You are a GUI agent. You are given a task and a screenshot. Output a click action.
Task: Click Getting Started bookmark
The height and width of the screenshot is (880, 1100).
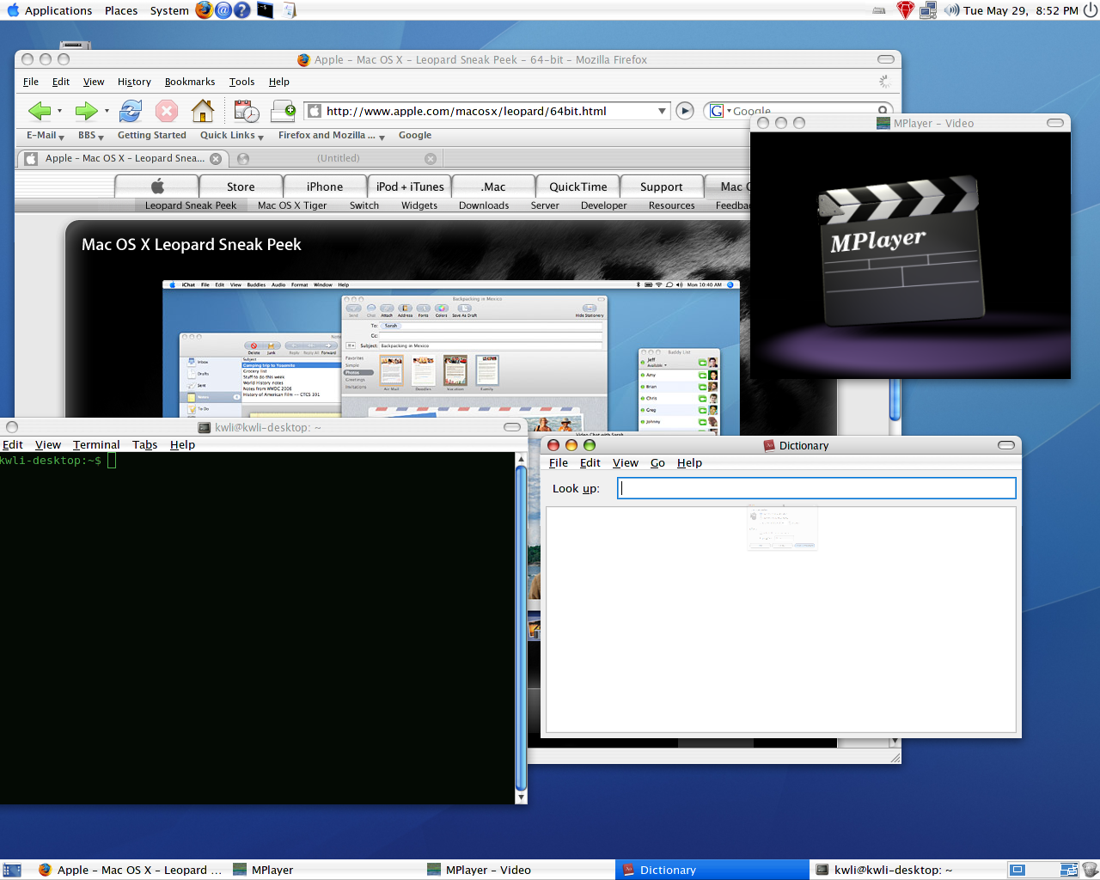[x=152, y=136]
